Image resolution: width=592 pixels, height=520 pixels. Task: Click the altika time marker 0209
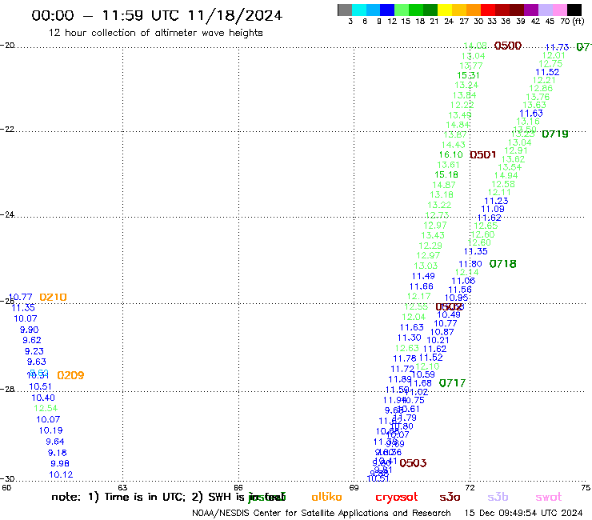[x=70, y=375]
